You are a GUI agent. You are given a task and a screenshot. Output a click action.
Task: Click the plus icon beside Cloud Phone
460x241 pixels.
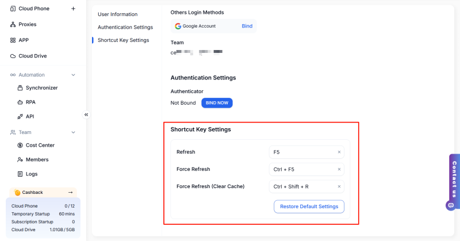tap(72, 9)
